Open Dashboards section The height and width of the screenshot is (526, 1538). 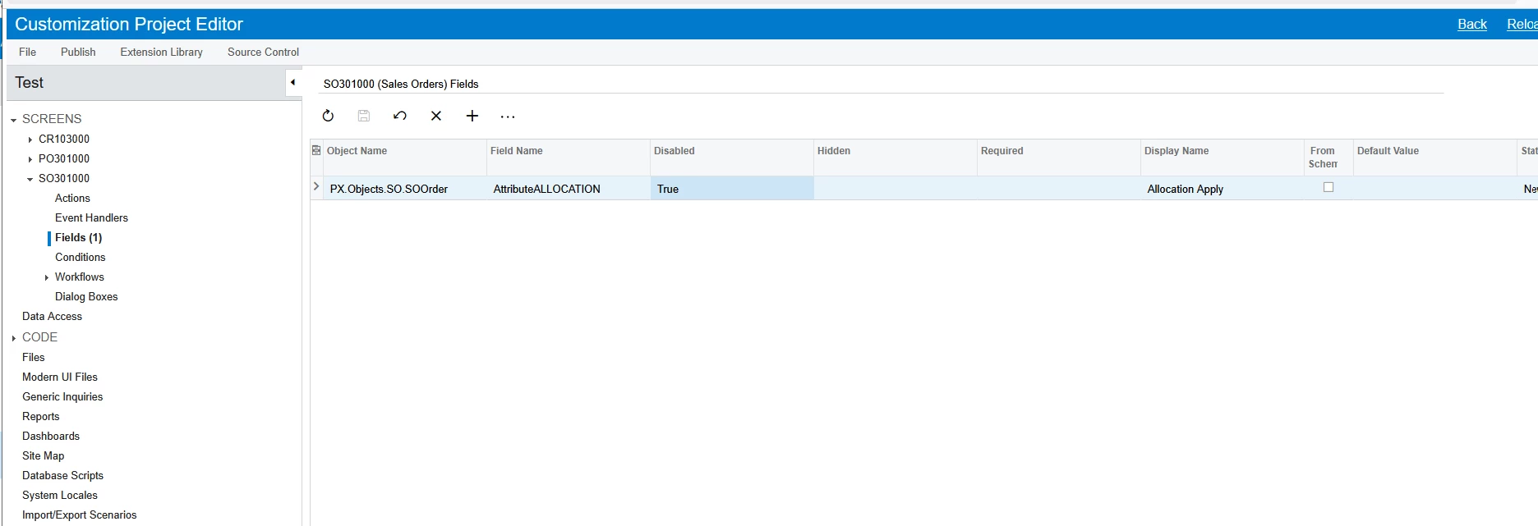51,436
